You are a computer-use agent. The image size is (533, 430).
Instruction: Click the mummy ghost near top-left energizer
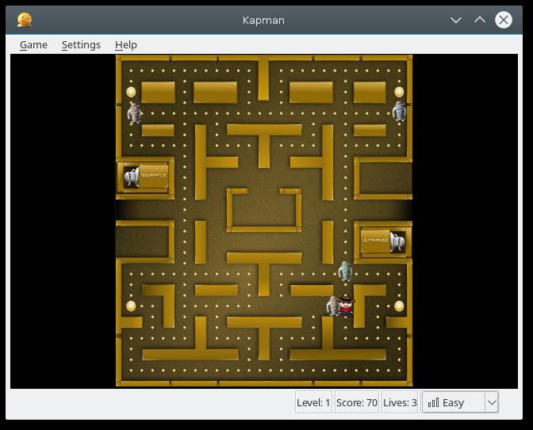(x=135, y=113)
